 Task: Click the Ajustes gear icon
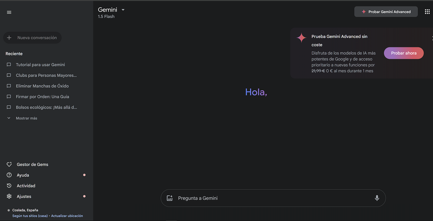pyautogui.click(x=9, y=196)
